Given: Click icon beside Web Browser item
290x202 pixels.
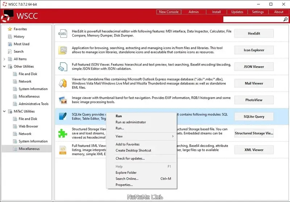Looking at the screenshot, I should point(15,126).
